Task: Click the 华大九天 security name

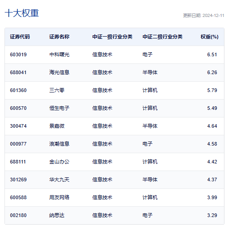Action: [59, 180]
